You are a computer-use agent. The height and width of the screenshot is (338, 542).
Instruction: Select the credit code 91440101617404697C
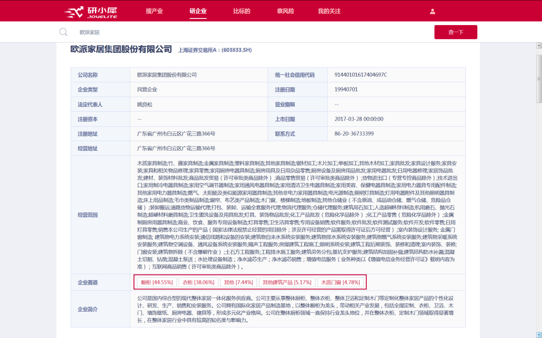pos(361,75)
